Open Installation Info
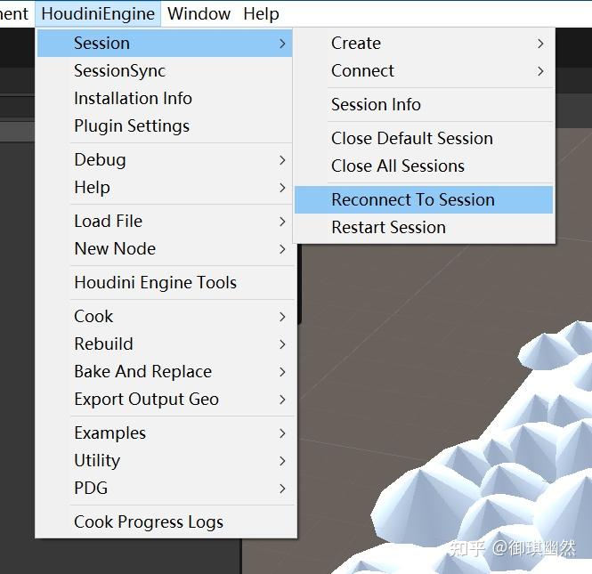The width and height of the screenshot is (592, 574). (133, 98)
